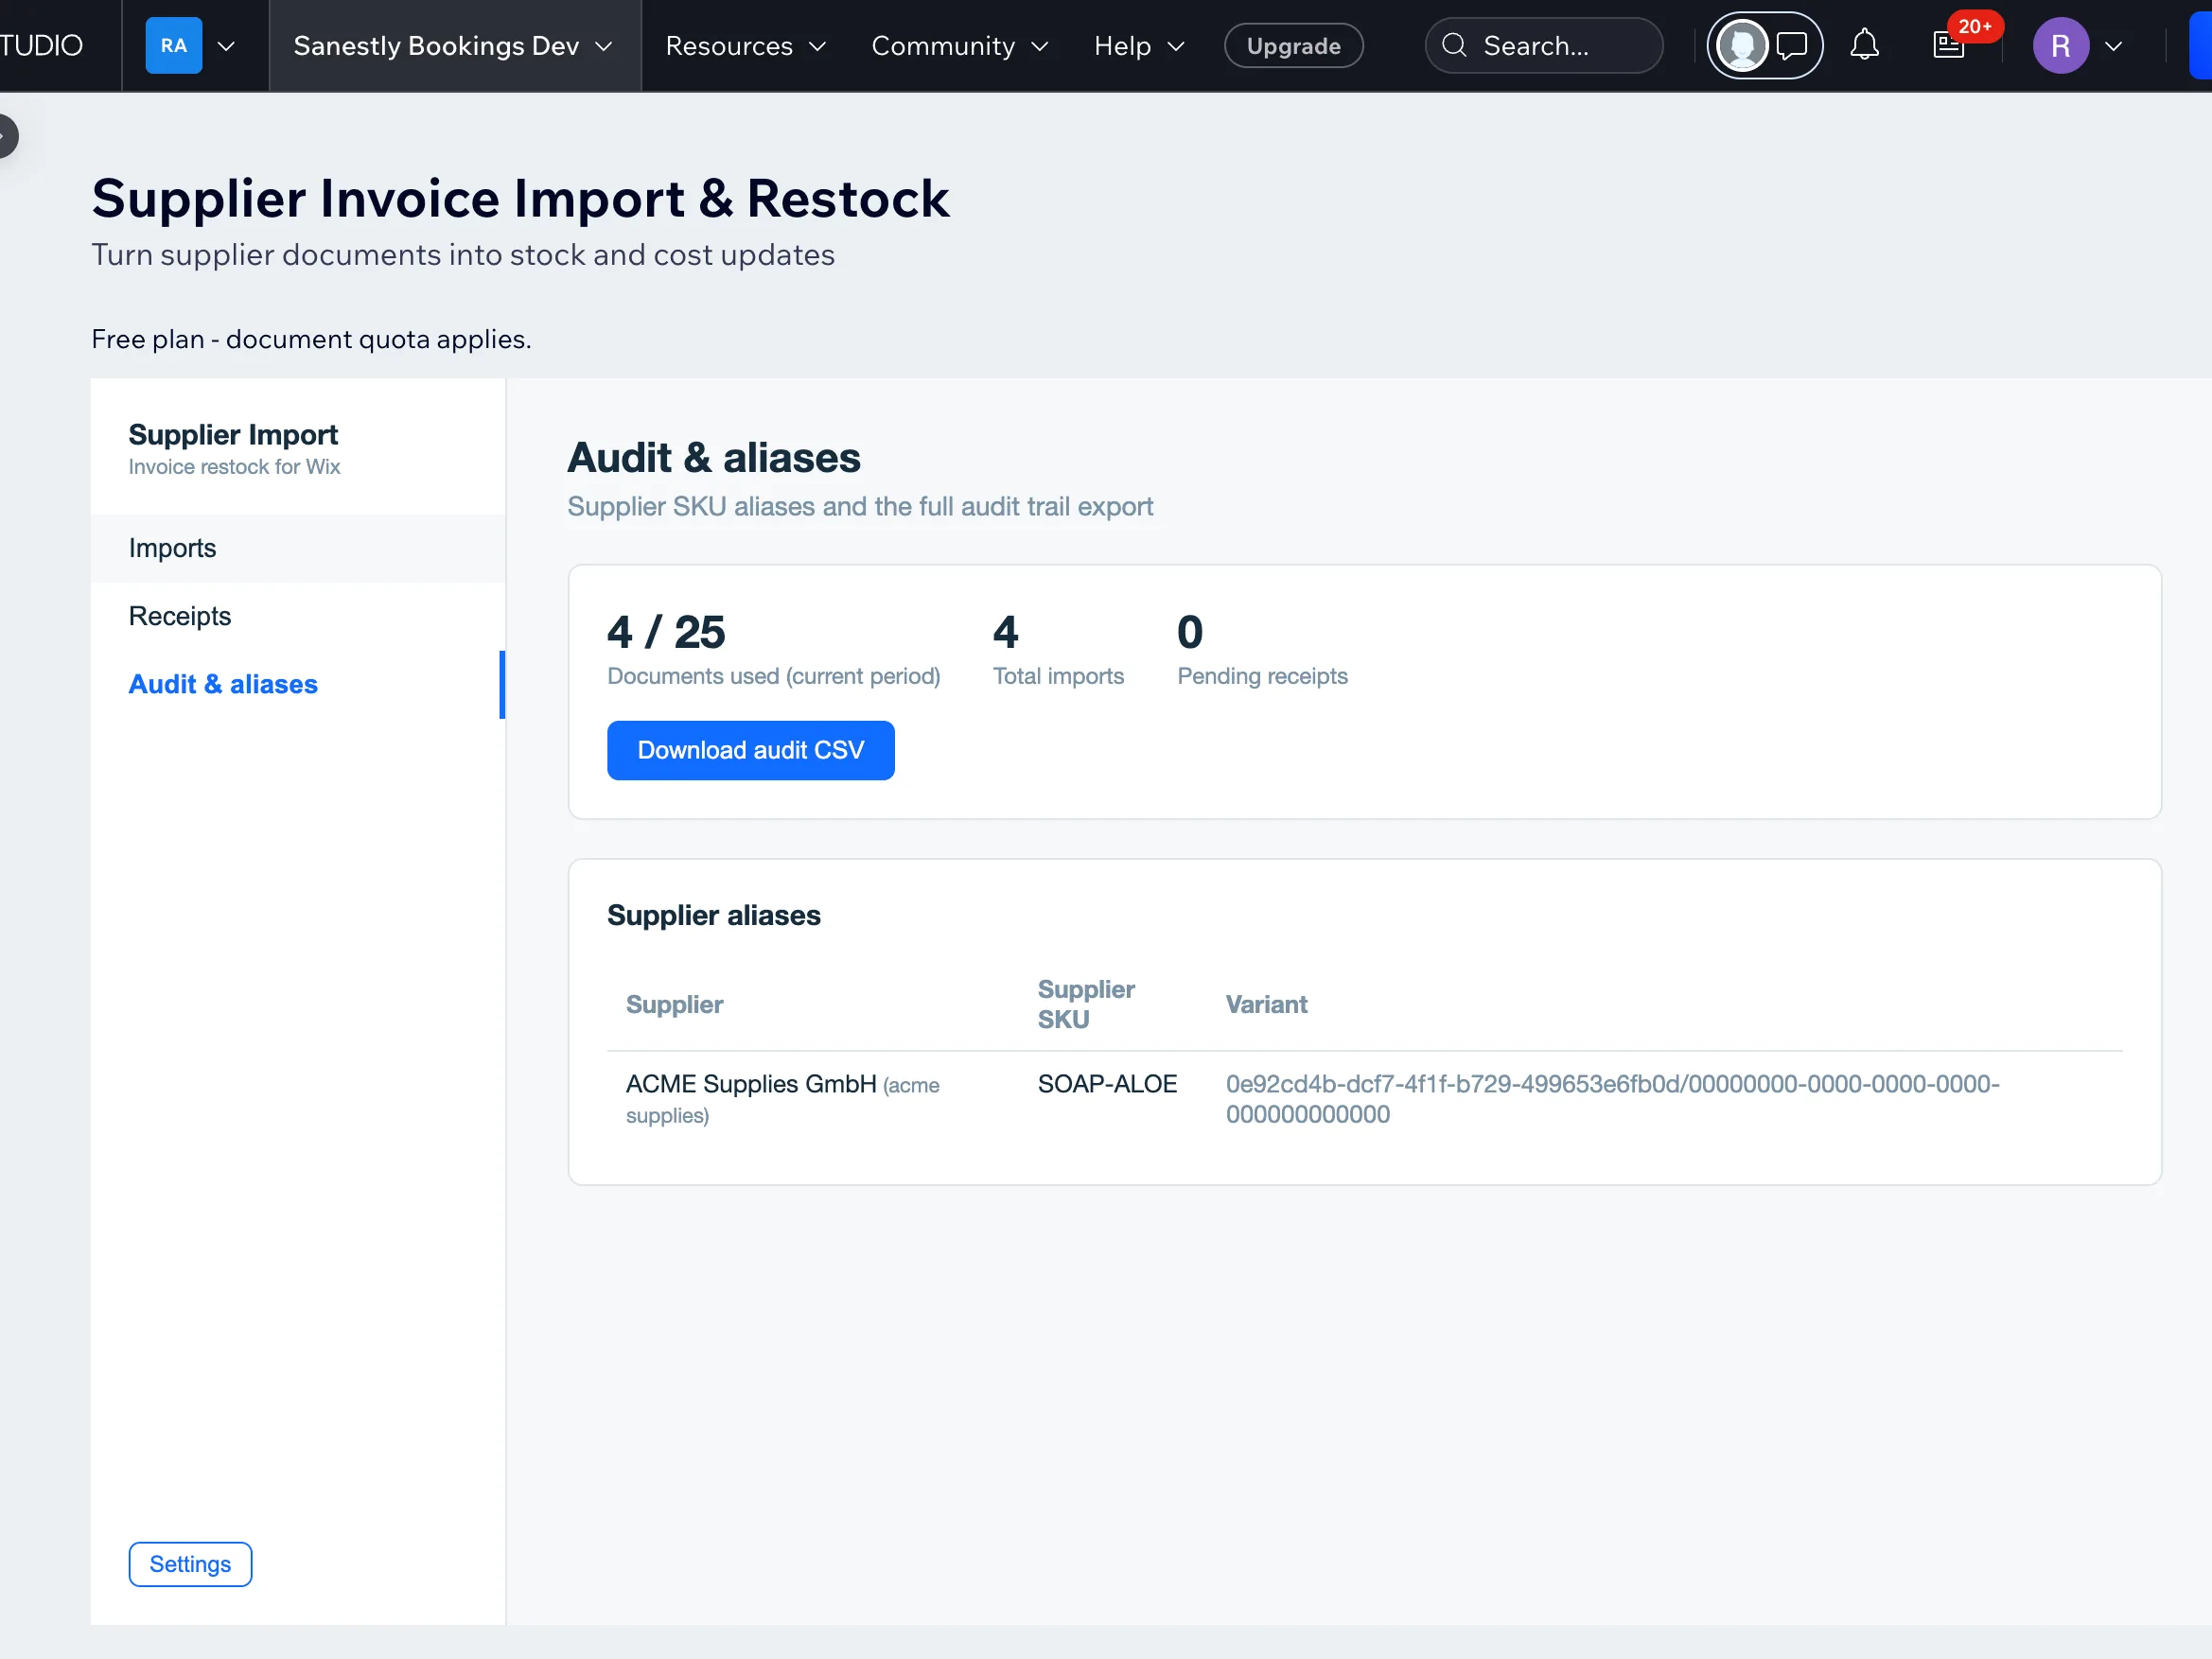The image size is (2212, 1659).
Task: Click the RA workspace badge
Action: [174, 45]
